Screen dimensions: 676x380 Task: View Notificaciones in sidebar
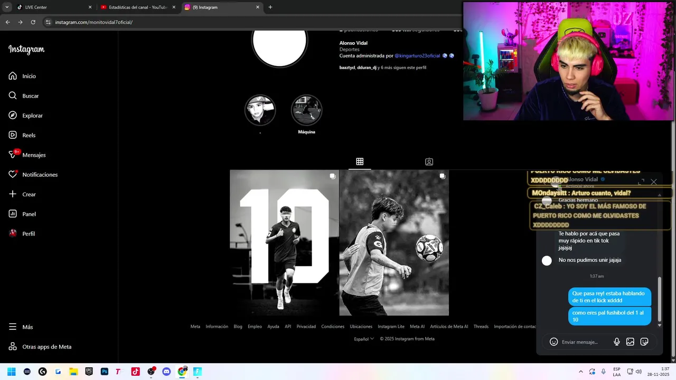tap(33, 175)
